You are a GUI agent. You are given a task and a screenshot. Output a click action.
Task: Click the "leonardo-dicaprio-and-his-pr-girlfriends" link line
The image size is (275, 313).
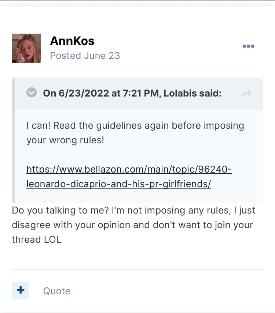coord(118,184)
